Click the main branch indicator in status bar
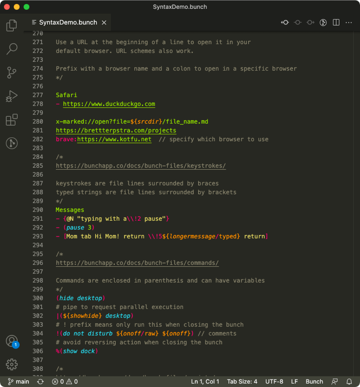The image size is (360, 387). tap(19, 382)
